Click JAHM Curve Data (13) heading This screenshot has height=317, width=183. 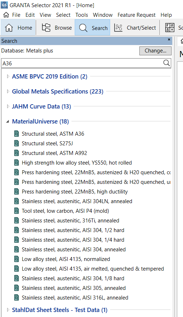tap(41, 106)
